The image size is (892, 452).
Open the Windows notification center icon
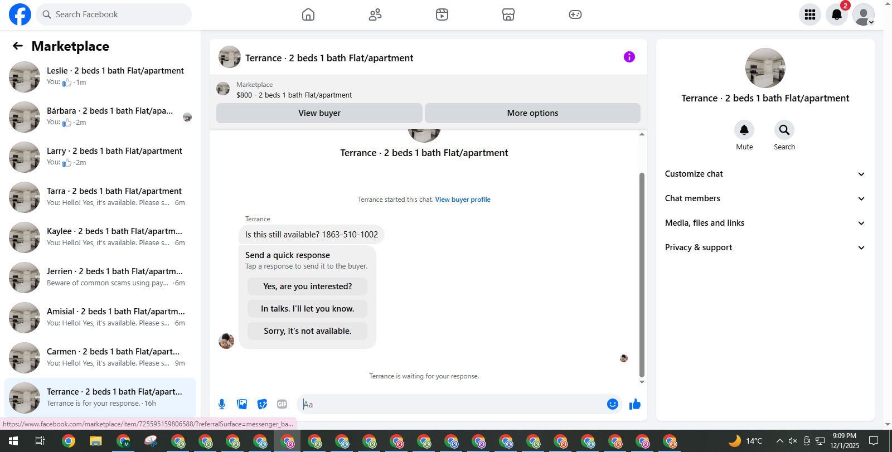click(874, 441)
